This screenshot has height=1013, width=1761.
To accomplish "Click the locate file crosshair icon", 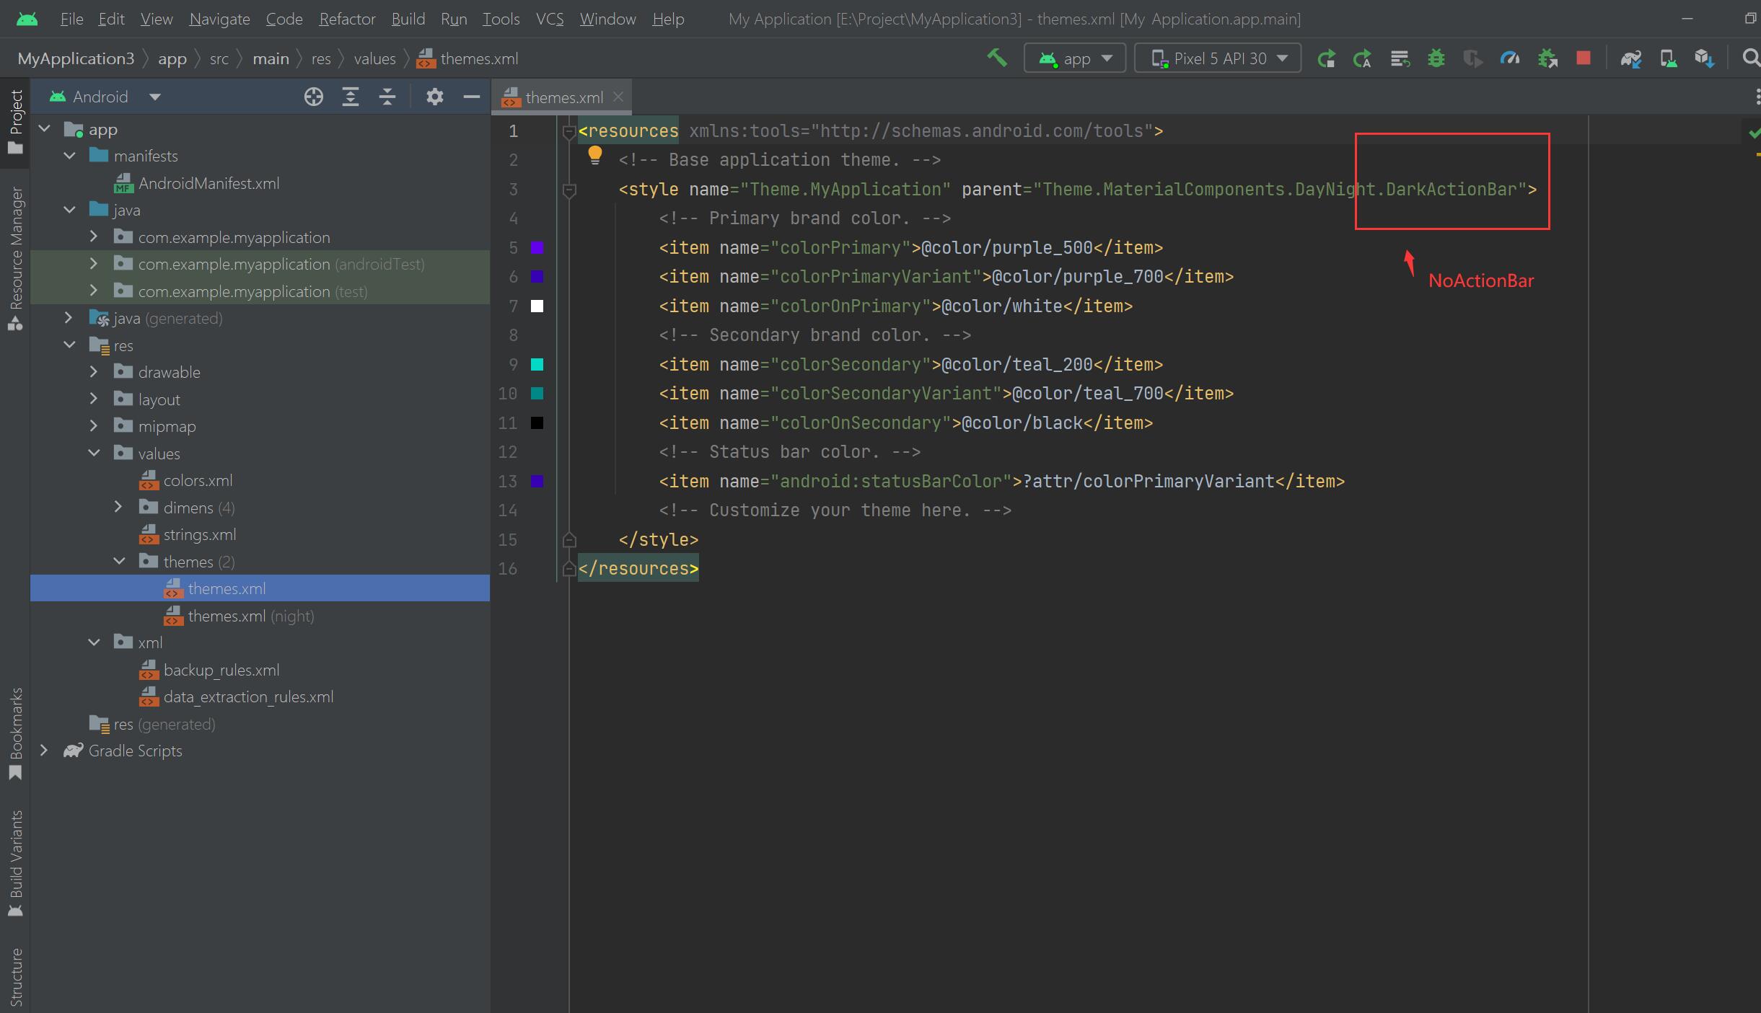I will [313, 97].
